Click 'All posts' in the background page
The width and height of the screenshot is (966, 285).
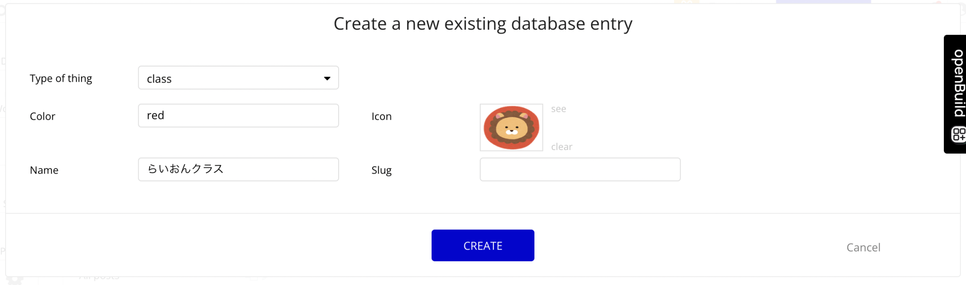(99, 277)
